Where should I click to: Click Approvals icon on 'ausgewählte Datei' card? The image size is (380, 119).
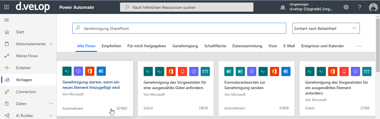click(x=194, y=71)
